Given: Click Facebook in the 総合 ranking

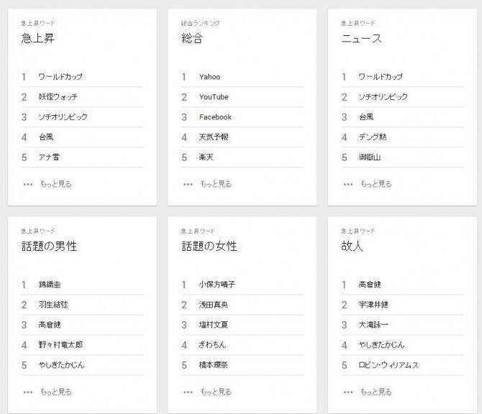Looking at the screenshot, I should tap(215, 117).
